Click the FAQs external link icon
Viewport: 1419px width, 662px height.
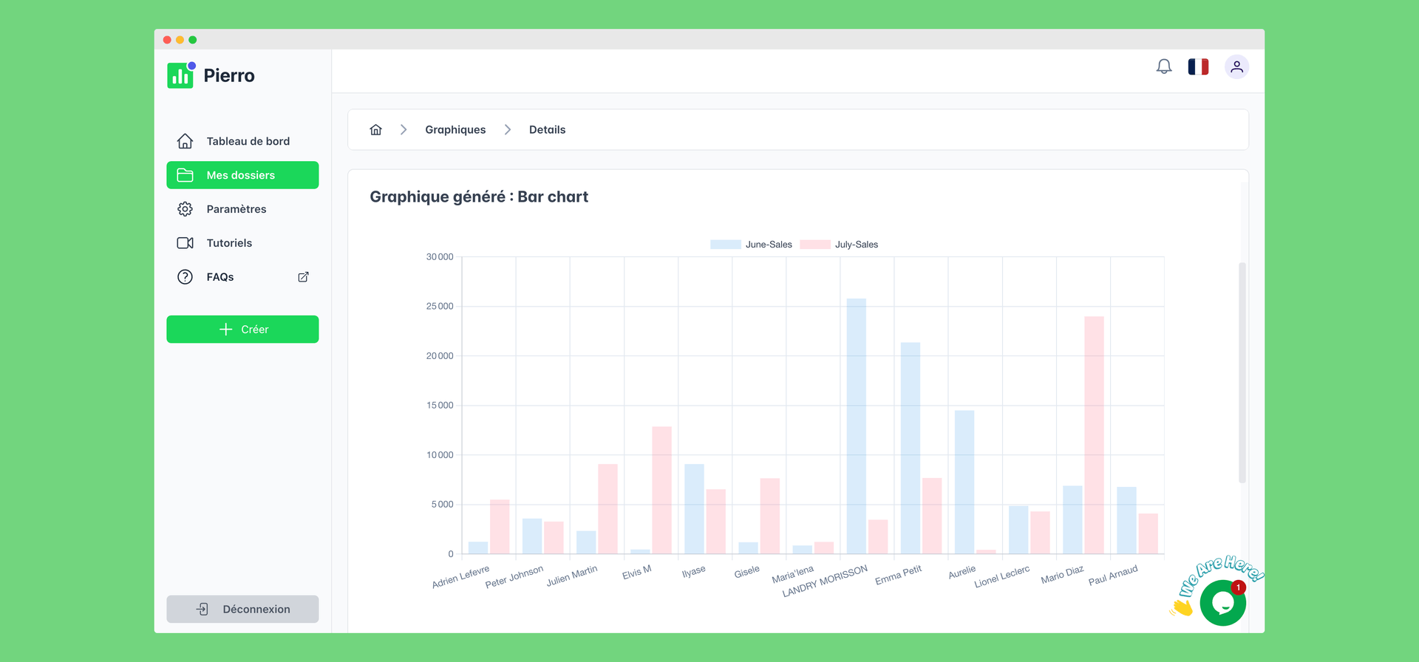pyautogui.click(x=303, y=277)
